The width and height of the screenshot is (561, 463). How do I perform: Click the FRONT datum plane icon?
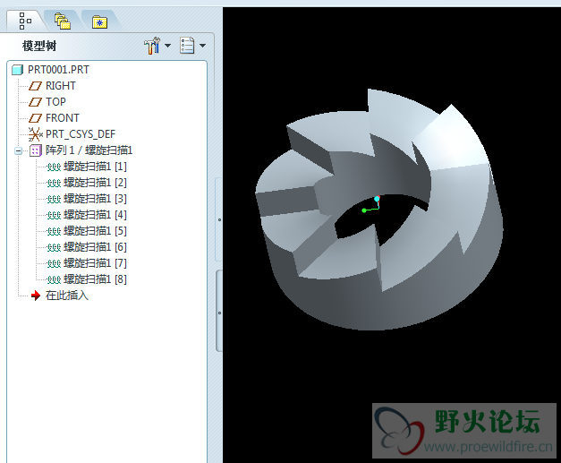pyautogui.click(x=35, y=118)
